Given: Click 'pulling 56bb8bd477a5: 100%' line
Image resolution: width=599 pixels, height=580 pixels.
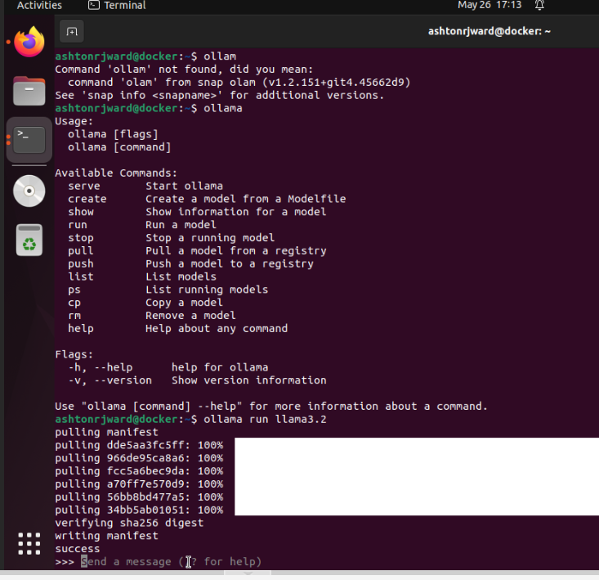Looking at the screenshot, I should point(139,497).
